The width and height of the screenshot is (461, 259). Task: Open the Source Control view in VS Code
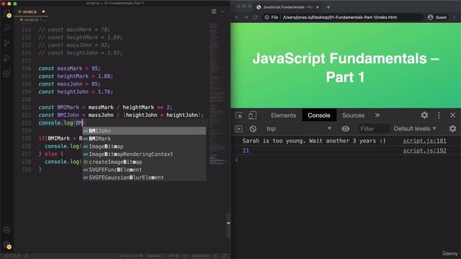6,43
